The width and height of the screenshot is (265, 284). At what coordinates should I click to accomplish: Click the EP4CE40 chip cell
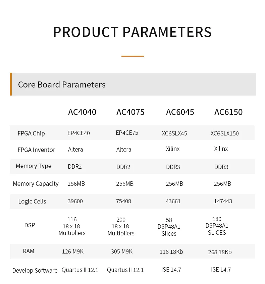[79, 133]
